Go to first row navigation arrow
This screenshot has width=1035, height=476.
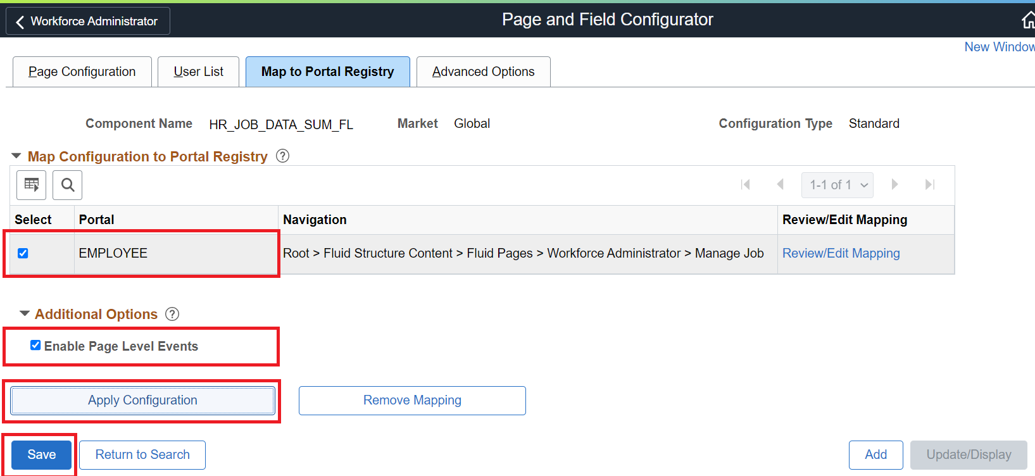point(746,184)
